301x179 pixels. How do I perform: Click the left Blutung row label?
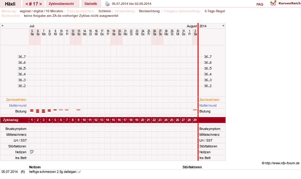(x=21, y=111)
